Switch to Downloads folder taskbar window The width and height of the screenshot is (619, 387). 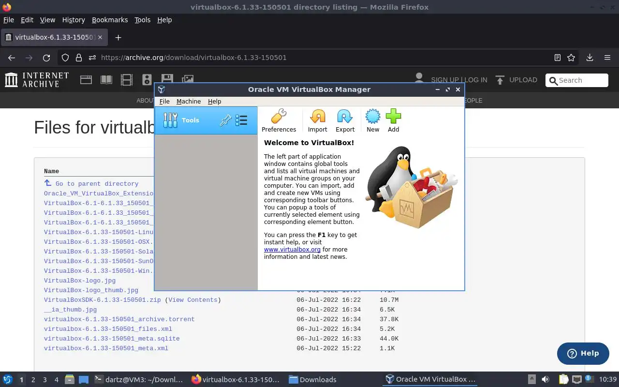click(x=313, y=380)
